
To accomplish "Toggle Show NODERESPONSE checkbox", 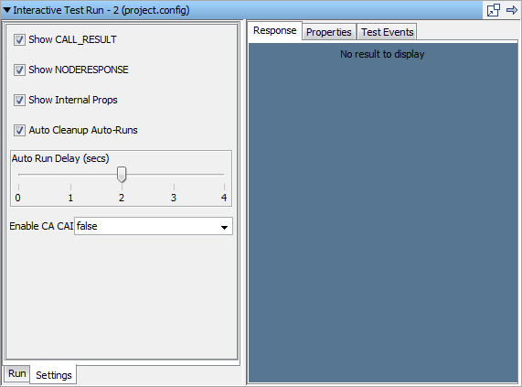I will [x=19, y=70].
